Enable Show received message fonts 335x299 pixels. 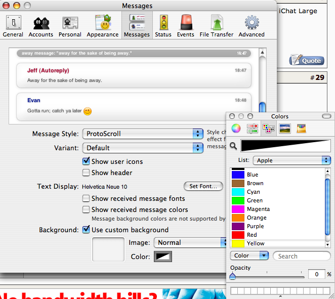pos(86,198)
